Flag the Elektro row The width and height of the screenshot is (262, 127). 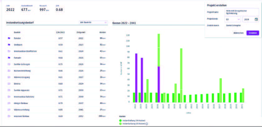click(9, 84)
